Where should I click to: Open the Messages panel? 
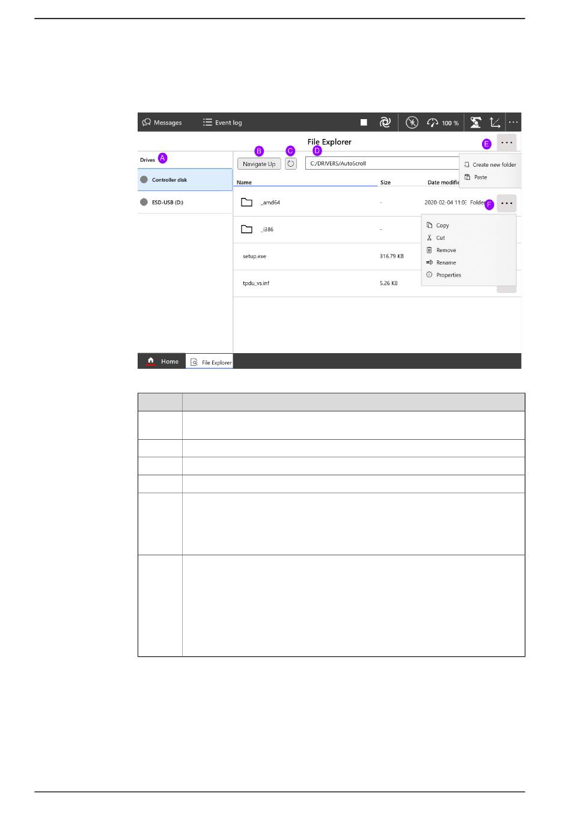pos(162,123)
